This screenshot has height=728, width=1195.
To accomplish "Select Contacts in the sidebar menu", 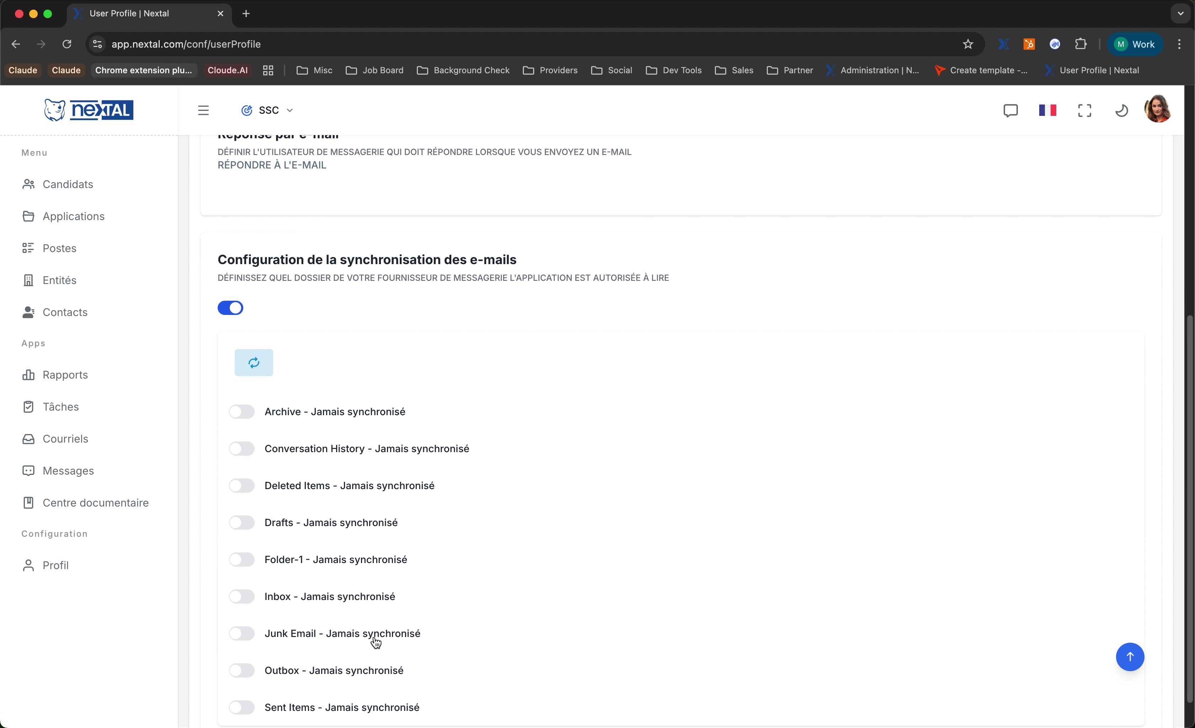I will pyautogui.click(x=65, y=312).
